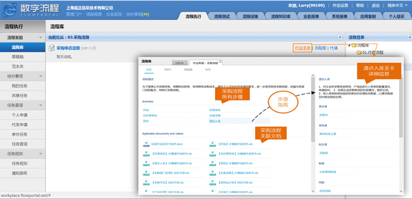Collapse the 待办事项 sidebar section

coord(41,76)
